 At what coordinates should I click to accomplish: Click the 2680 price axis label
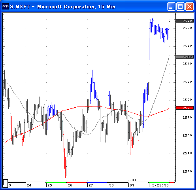[187, 28]
